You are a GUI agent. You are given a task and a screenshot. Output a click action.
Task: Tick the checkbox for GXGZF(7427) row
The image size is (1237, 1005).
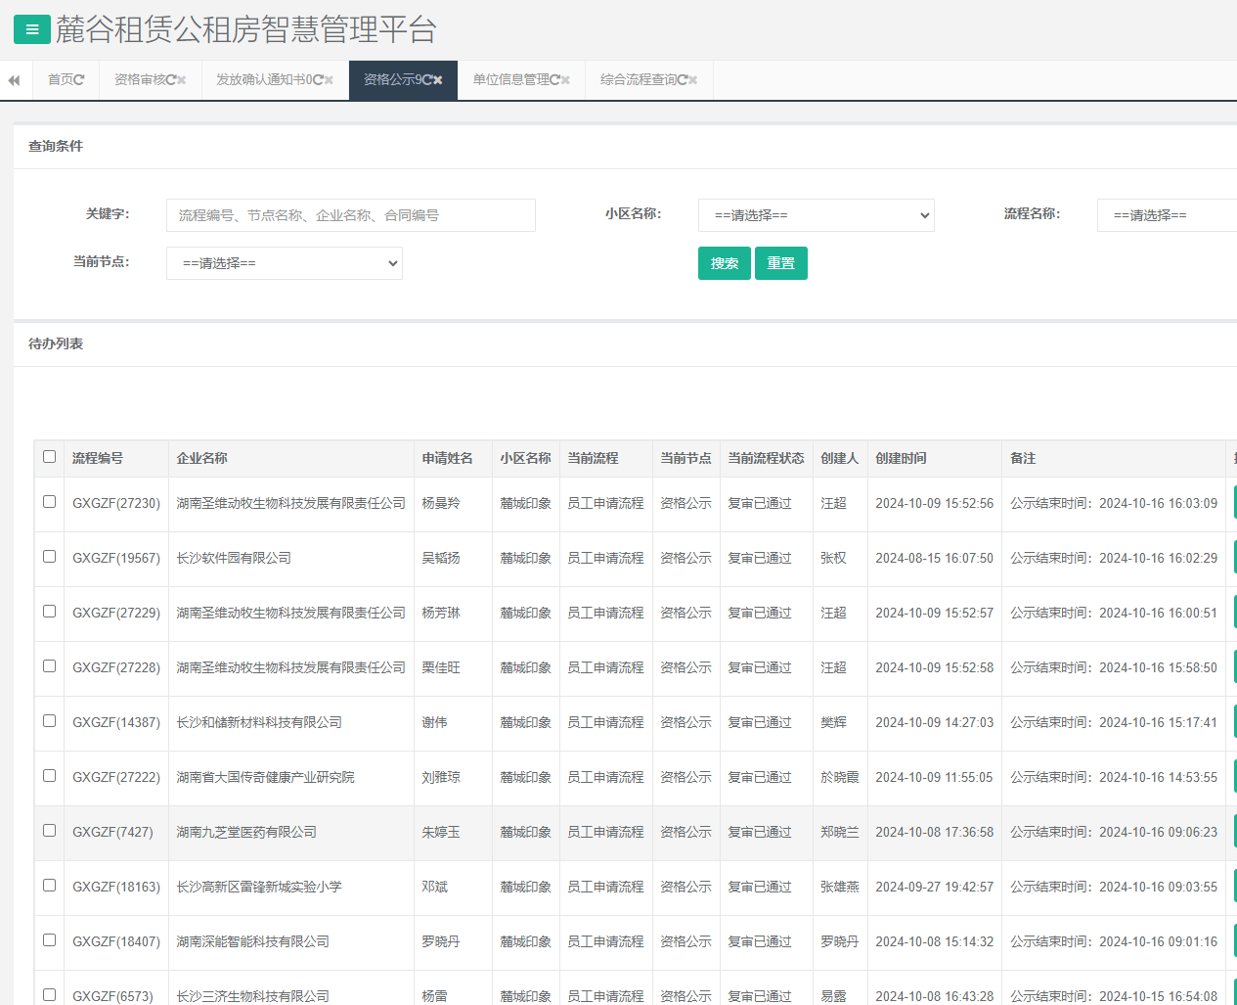[x=50, y=831]
